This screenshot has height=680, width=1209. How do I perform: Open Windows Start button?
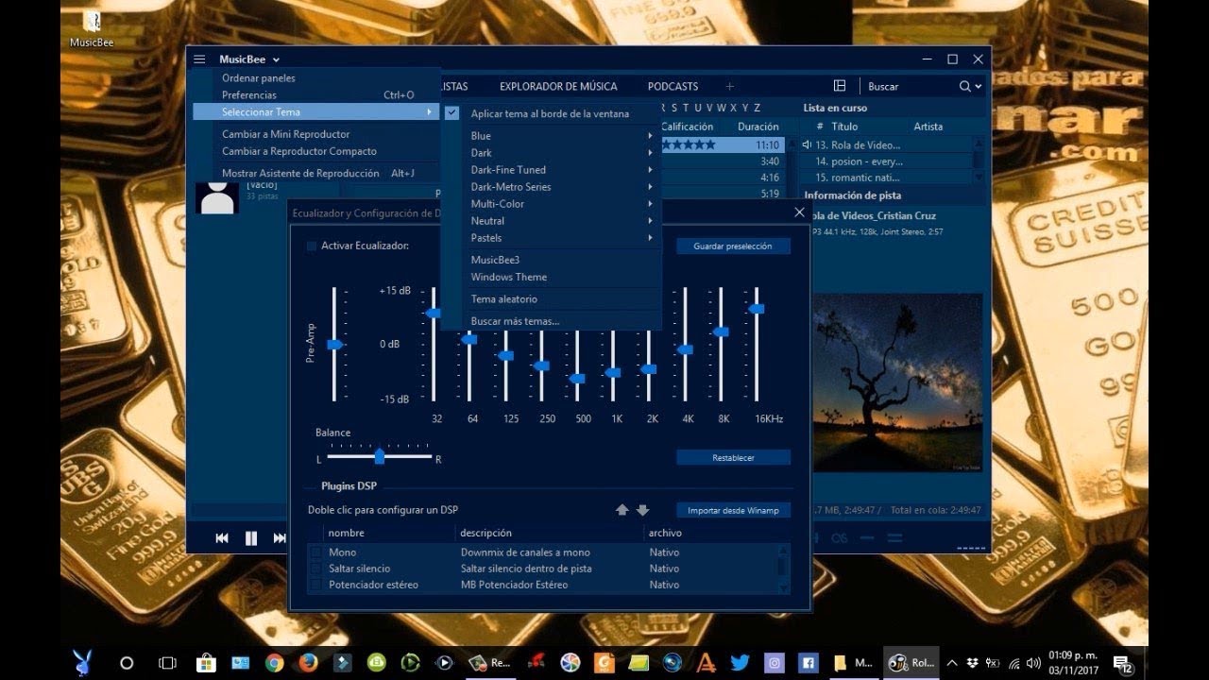tap(84, 662)
